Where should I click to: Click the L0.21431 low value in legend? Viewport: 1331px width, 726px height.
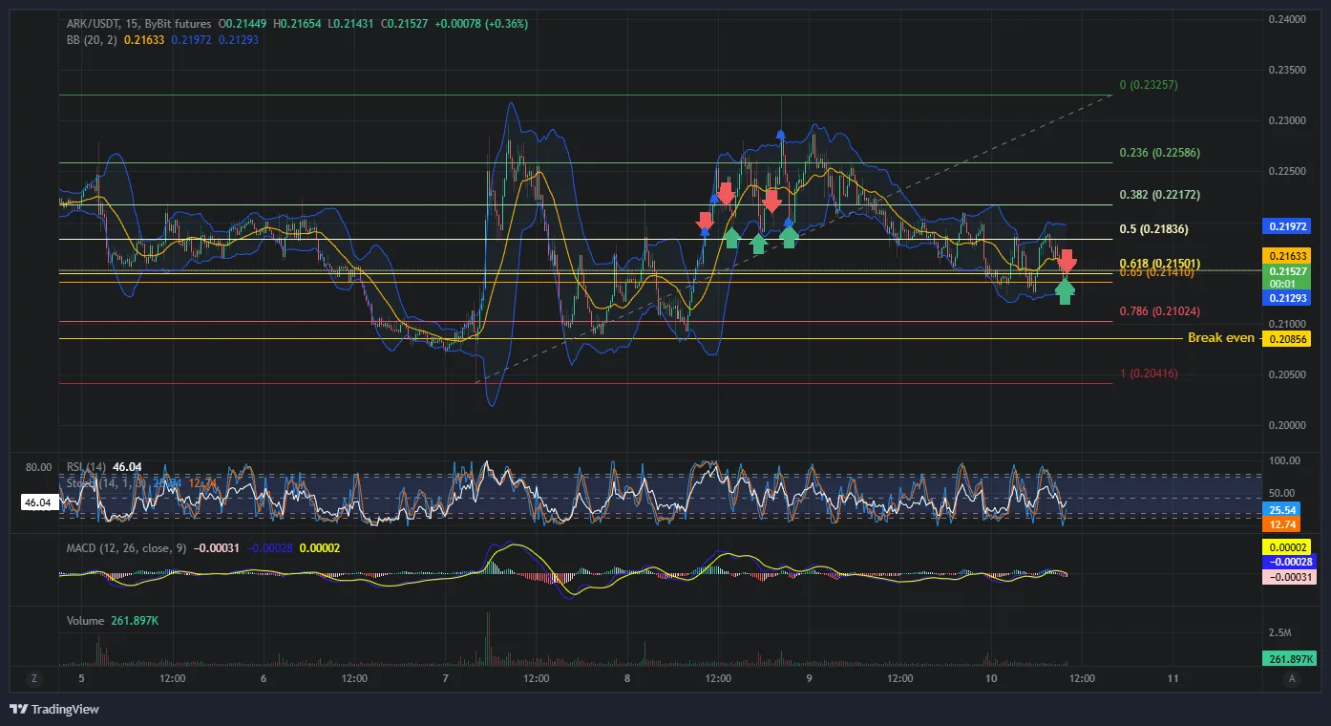(x=353, y=23)
